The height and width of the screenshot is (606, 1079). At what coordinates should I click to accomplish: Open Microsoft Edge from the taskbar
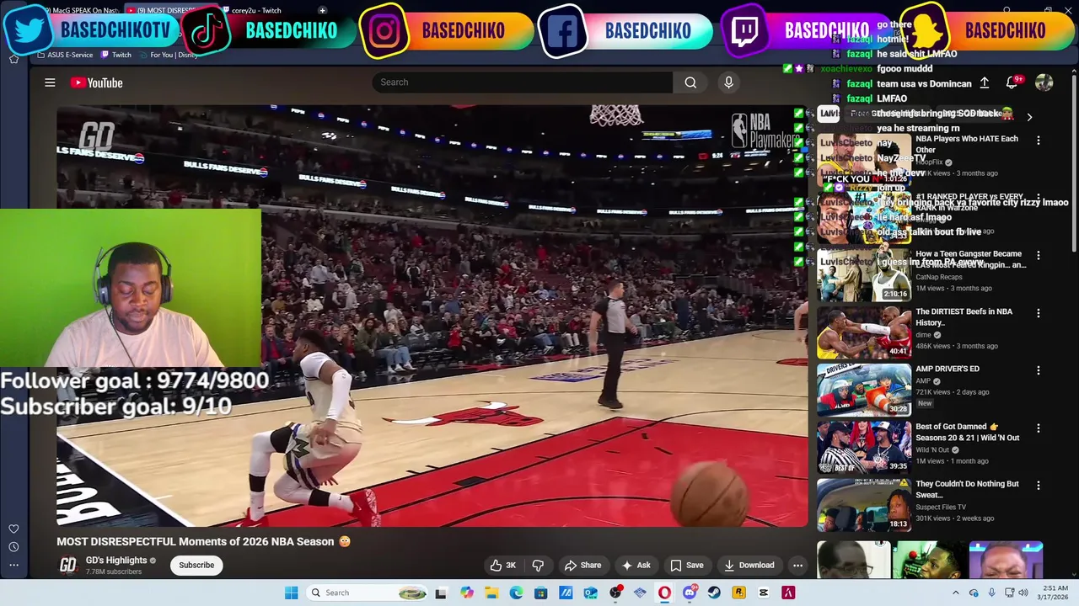pos(516,593)
